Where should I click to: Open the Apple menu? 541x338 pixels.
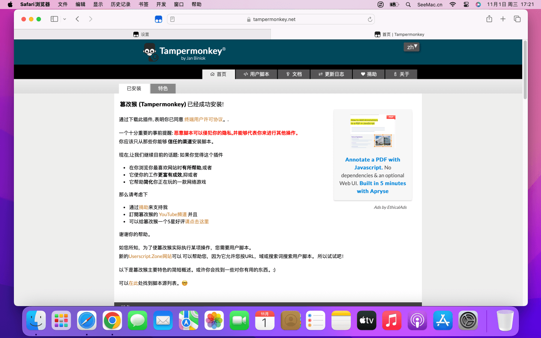click(10, 5)
